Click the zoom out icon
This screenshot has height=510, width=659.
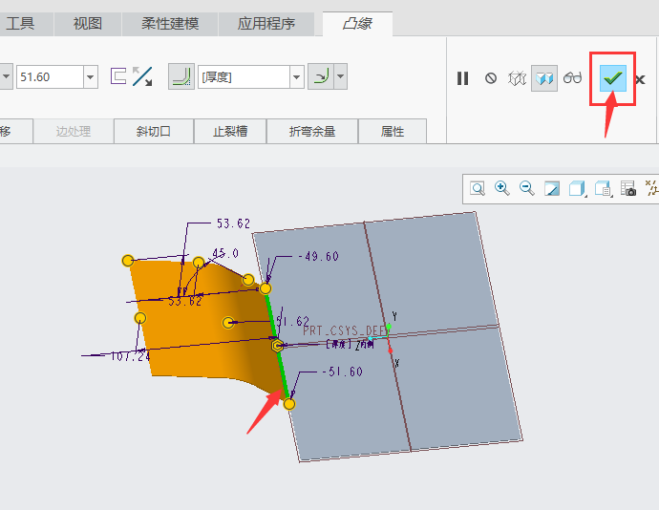[527, 188]
